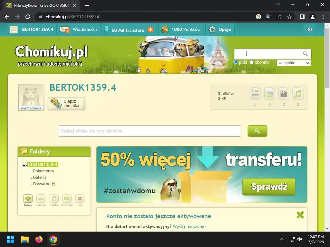The width and height of the screenshot is (330, 247).
Task: Select the pliki radio button
Action: [236, 62]
